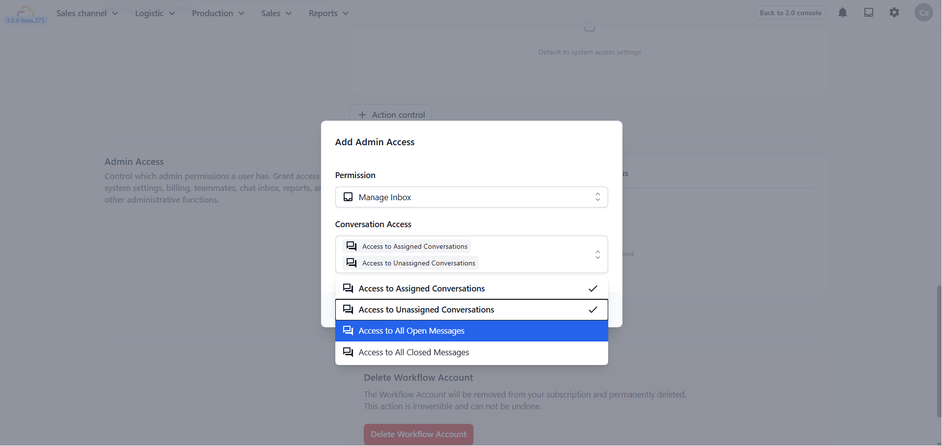
Task: Expand the Sales channel menu
Action: pos(87,13)
